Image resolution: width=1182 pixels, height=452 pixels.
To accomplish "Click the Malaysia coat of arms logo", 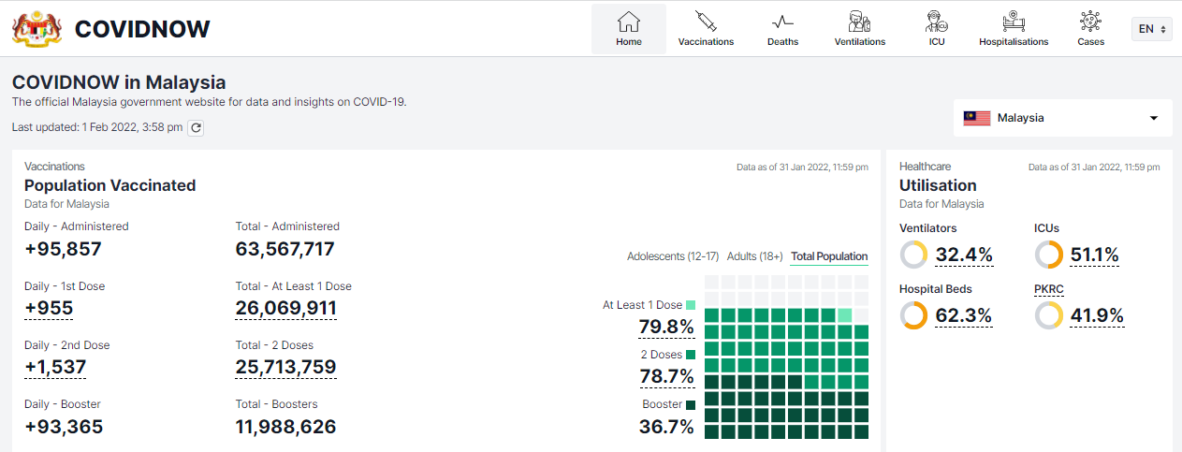I will (36, 28).
